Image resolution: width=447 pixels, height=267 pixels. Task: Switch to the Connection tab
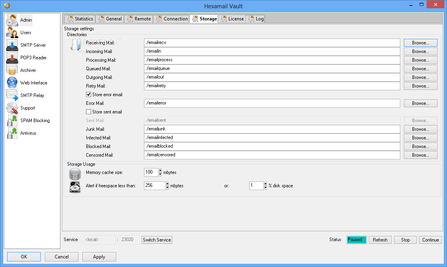click(x=172, y=19)
